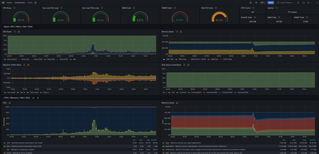Open the Last 12 hours time picker
The width and height of the screenshot is (319, 154).
point(286,3)
